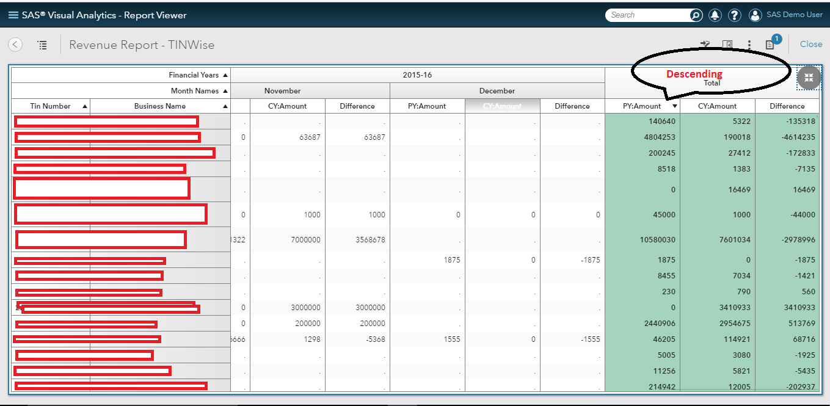Select the cell with value 3568678

[x=357, y=240]
